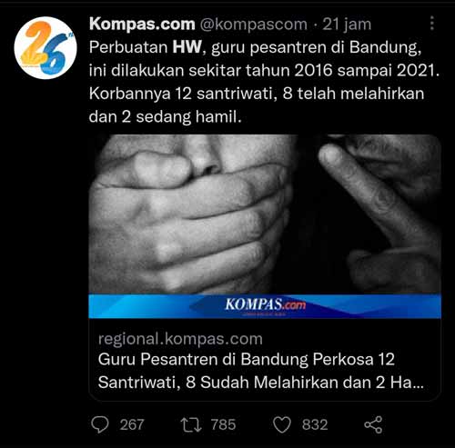This screenshot has width=455, height=448.
Task: Open the three-dot more options menu
Action: coord(432,23)
